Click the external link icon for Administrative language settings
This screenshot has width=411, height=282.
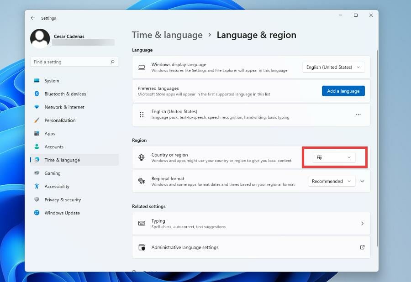tap(362, 247)
